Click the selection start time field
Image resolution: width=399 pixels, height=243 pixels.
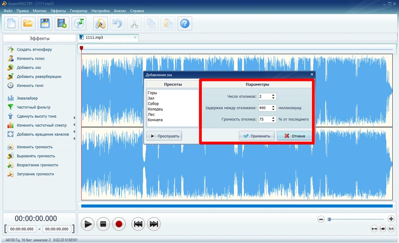(x=22, y=229)
